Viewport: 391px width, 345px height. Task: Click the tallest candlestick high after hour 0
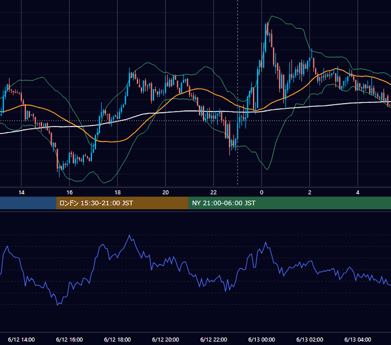tap(267, 23)
